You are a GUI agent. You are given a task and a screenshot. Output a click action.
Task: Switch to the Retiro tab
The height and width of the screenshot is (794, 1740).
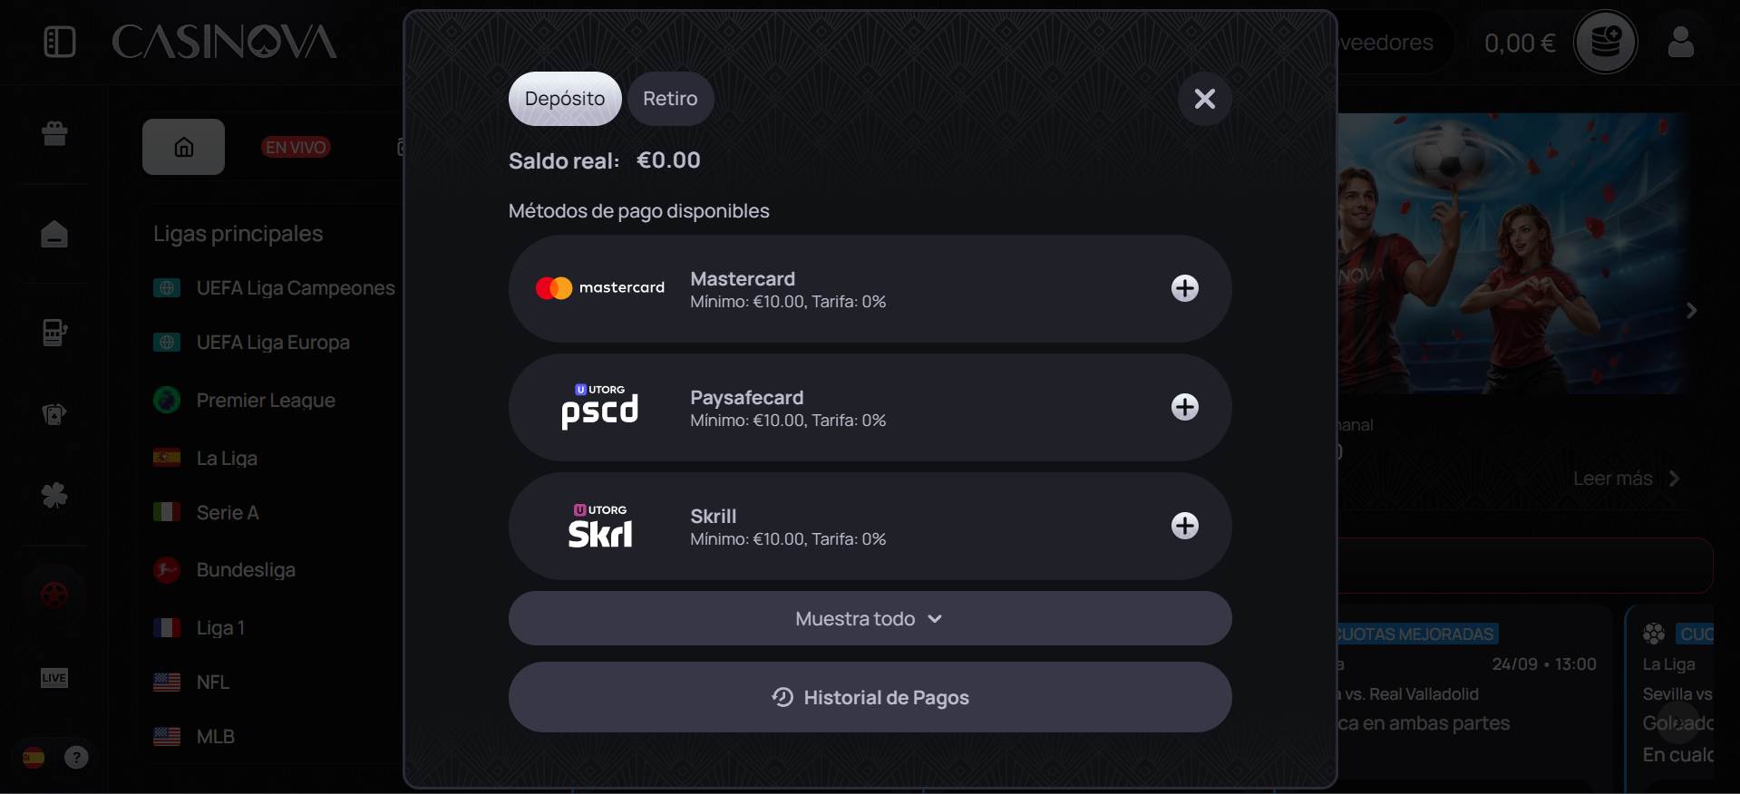pos(670,99)
